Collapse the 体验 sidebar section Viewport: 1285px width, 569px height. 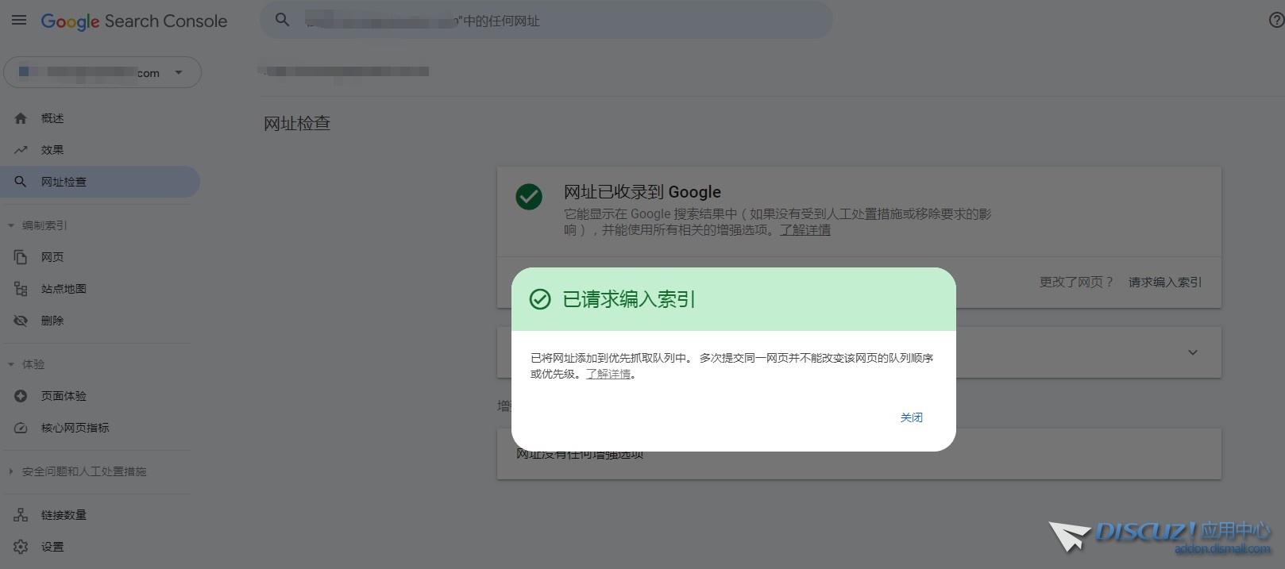pos(11,364)
